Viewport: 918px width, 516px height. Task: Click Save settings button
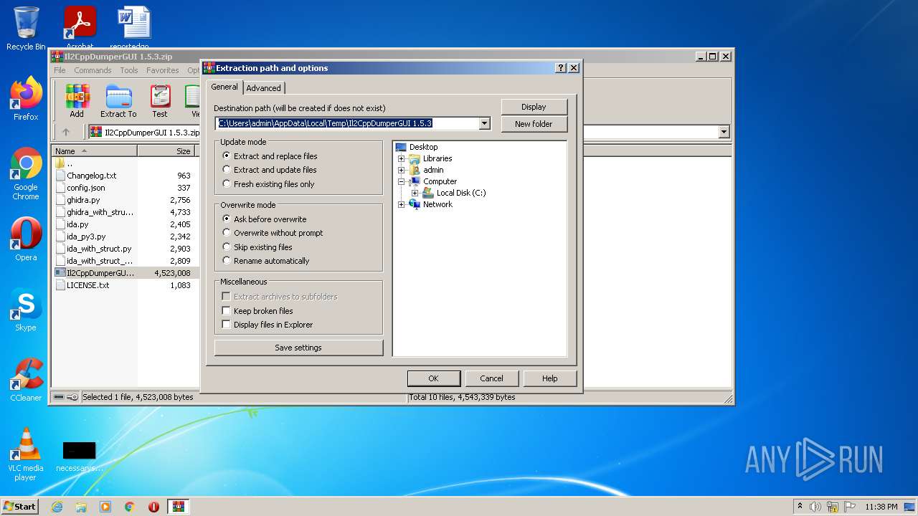298,348
